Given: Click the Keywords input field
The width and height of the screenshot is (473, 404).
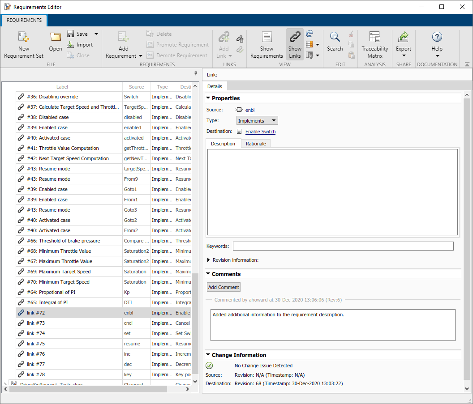Looking at the screenshot, I should [343, 246].
